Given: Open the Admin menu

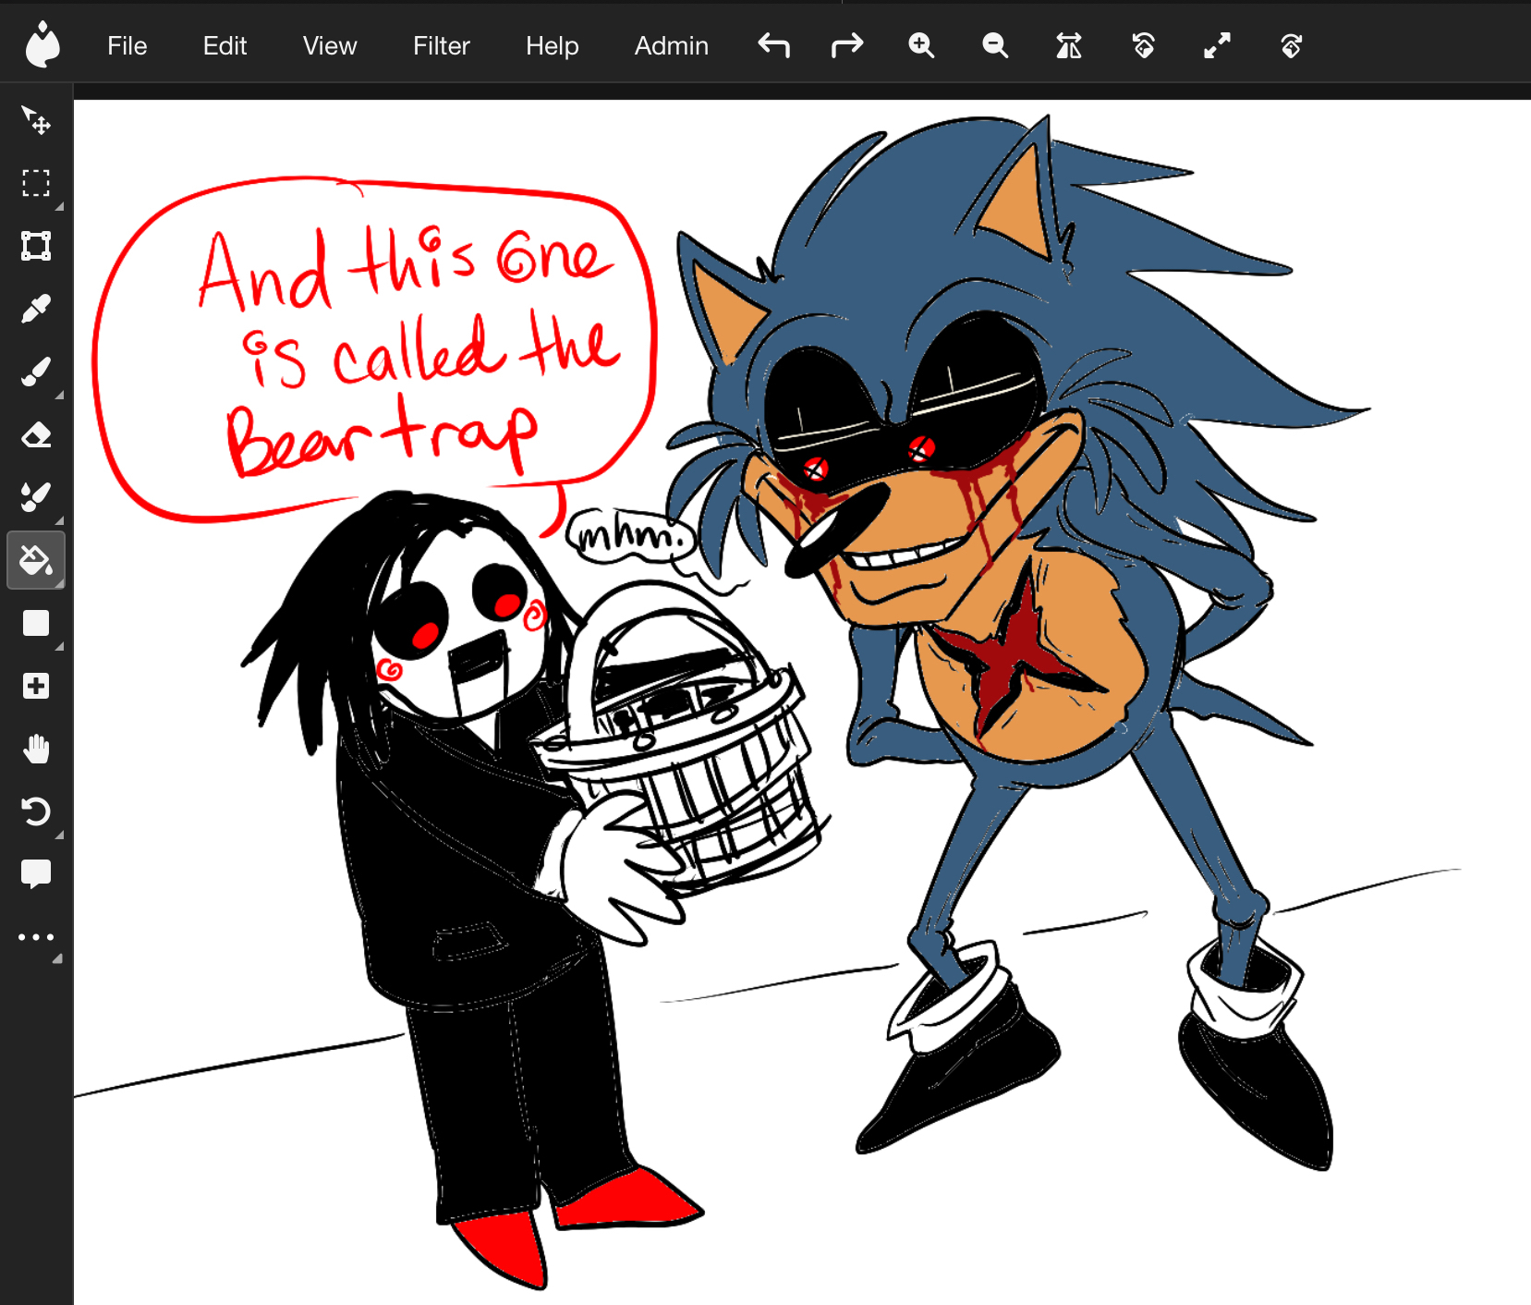Looking at the screenshot, I should pos(671,45).
